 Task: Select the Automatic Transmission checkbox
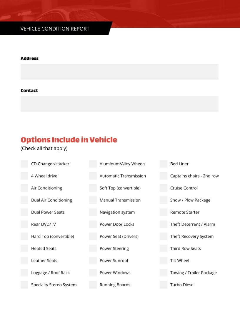93,176
